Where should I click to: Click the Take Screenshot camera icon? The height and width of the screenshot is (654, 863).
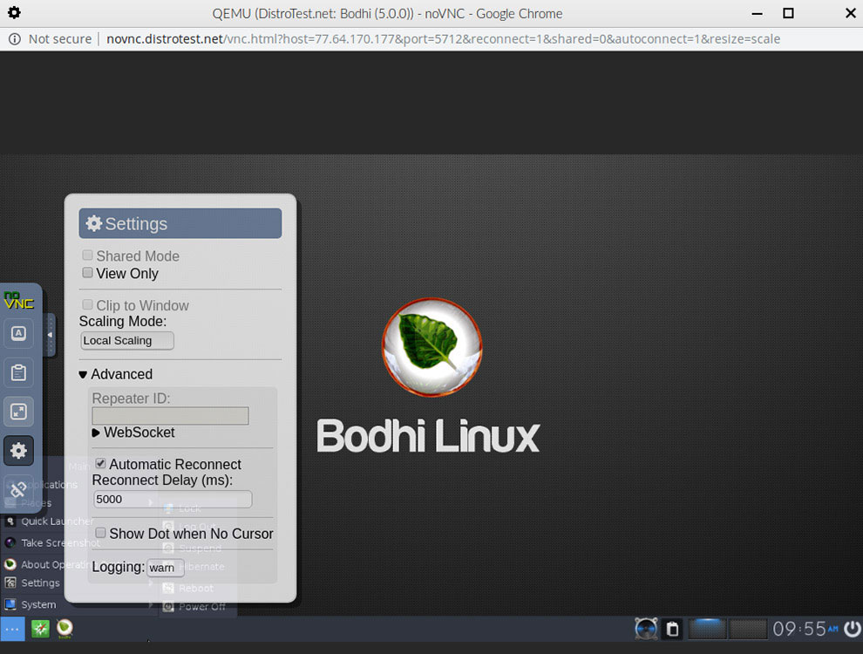(x=10, y=542)
